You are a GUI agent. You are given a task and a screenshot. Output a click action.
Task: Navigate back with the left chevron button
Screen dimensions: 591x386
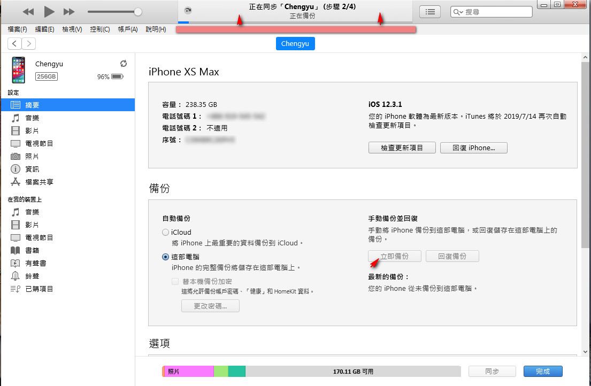14,44
